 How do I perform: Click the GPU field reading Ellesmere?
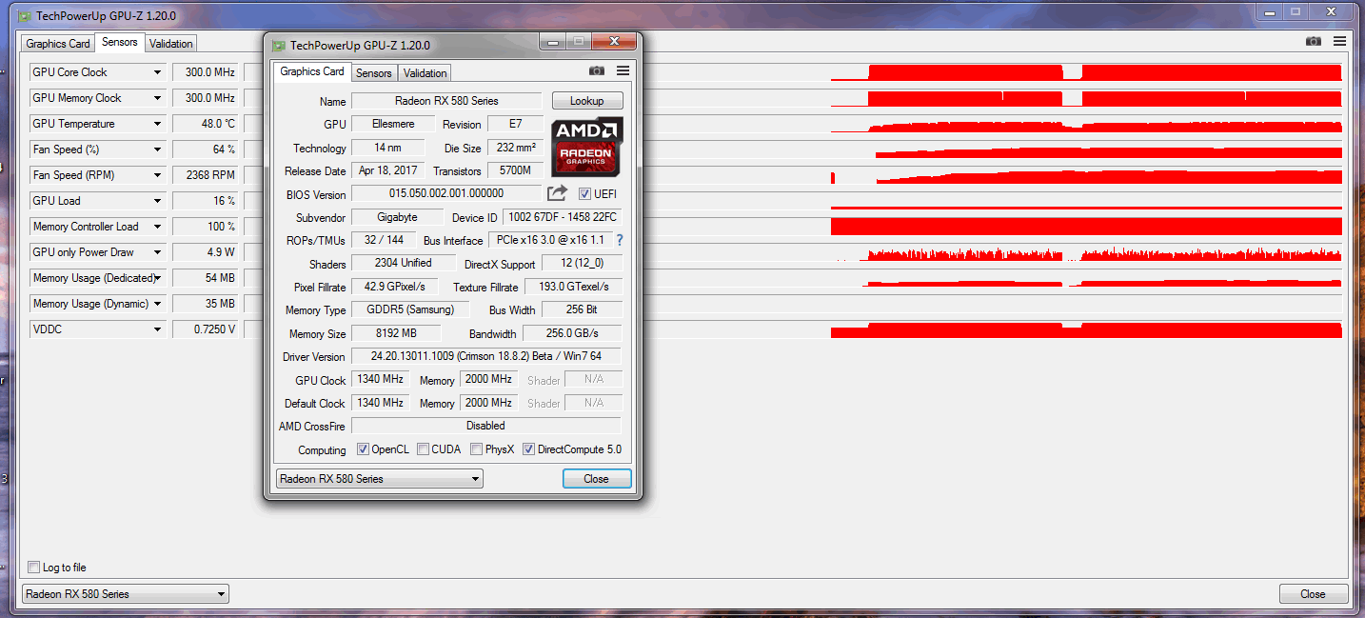[x=393, y=124]
